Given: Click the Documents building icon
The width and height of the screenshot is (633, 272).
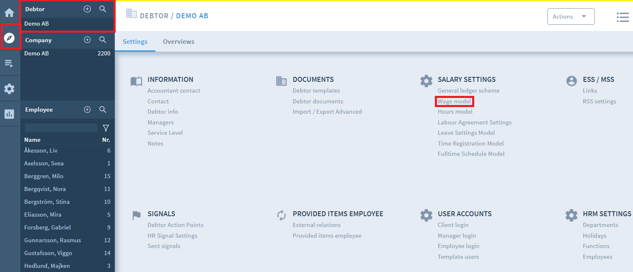Looking at the screenshot, I should (x=281, y=81).
